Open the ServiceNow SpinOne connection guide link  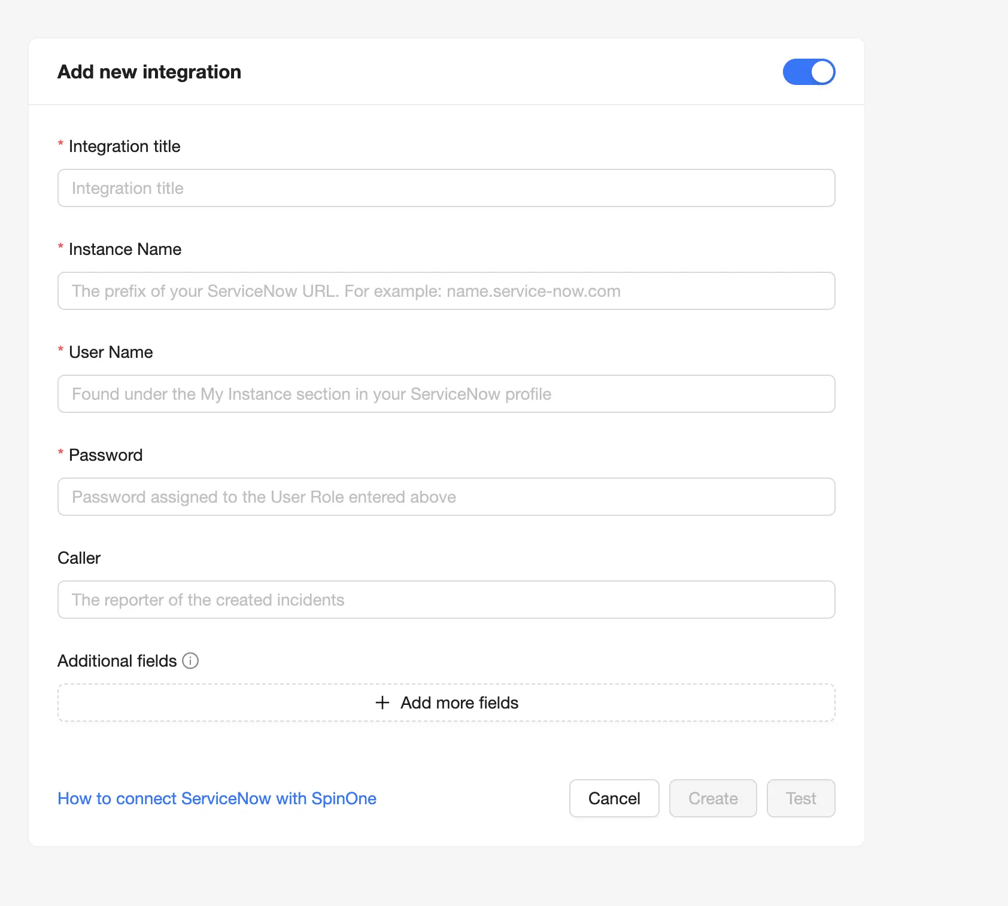coord(217,798)
